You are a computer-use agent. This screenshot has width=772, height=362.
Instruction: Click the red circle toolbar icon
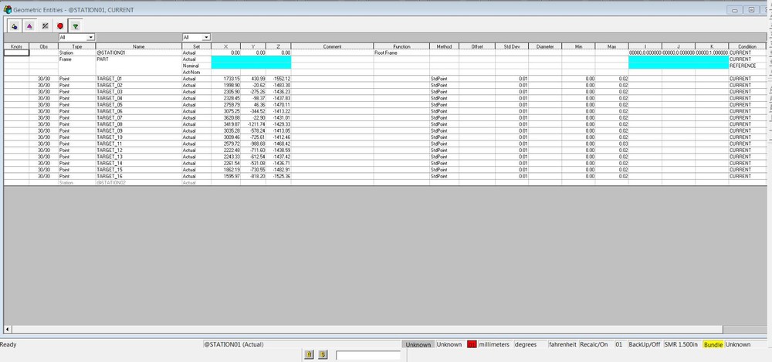point(60,25)
